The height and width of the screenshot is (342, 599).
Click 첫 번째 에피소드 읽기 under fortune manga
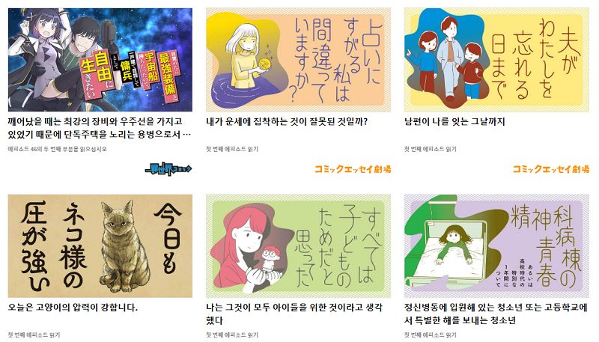pos(232,149)
